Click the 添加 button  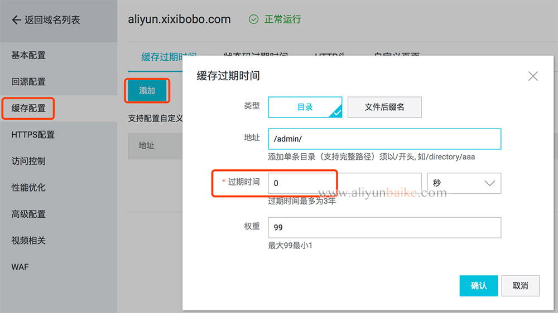147,91
